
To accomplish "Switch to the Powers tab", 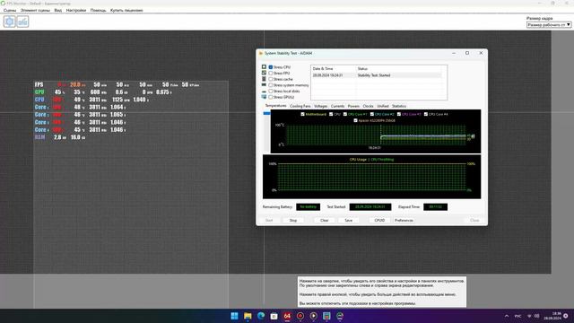I will click(353, 106).
